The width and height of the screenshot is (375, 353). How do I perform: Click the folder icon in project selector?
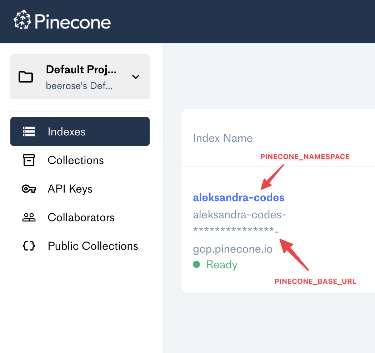(26, 77)
